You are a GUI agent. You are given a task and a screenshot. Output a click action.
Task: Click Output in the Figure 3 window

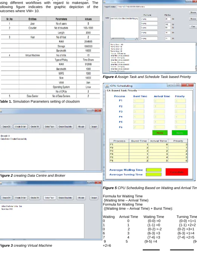point(94,198)
